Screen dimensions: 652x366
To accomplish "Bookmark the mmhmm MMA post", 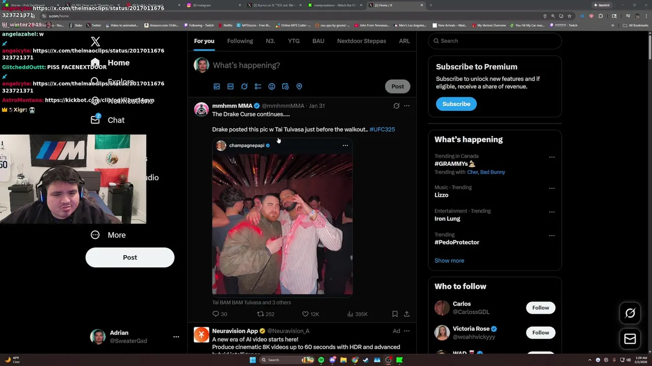I will click(395, 314).
